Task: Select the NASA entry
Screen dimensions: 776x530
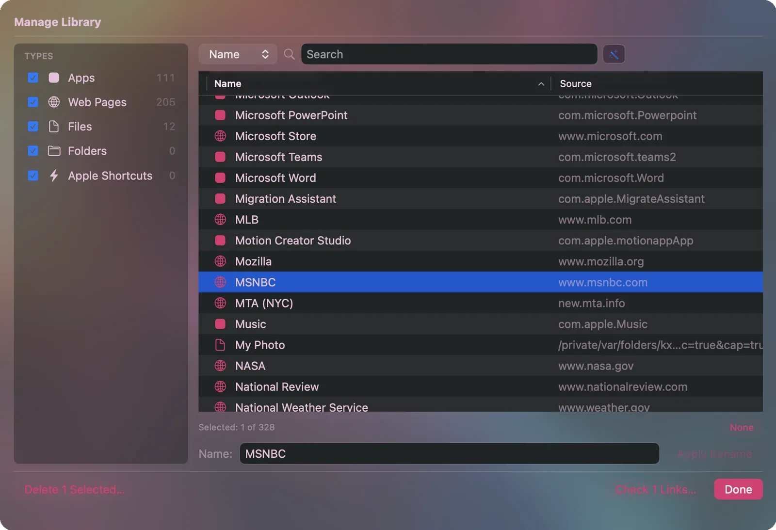Action: click(480, 366)
